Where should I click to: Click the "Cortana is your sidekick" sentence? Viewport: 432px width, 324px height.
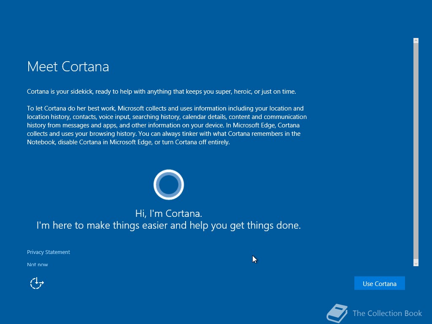pyautogui.click(x=162, y=92)
